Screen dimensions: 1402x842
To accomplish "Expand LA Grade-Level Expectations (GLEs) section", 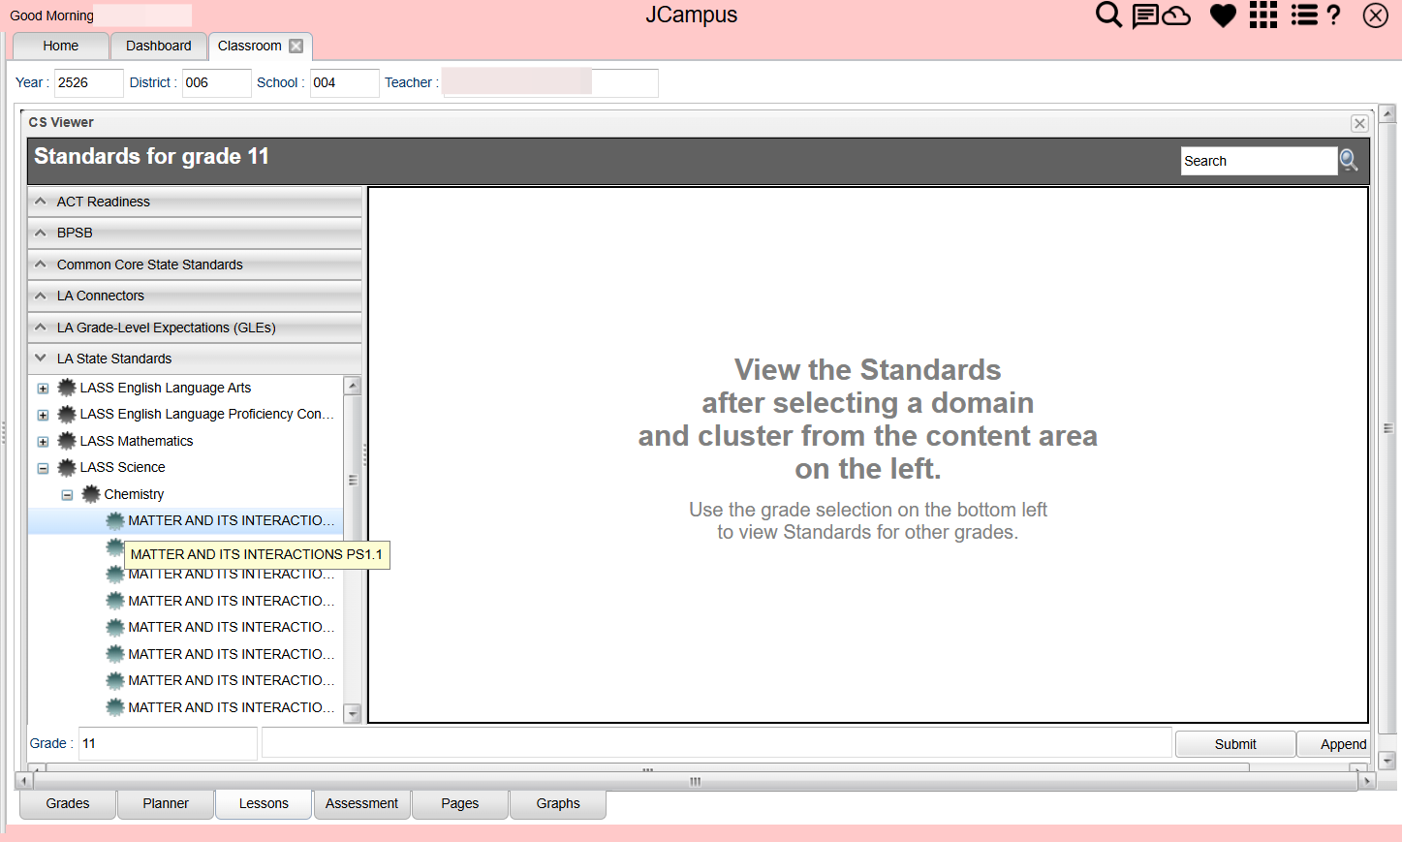I will click(195, 327).
